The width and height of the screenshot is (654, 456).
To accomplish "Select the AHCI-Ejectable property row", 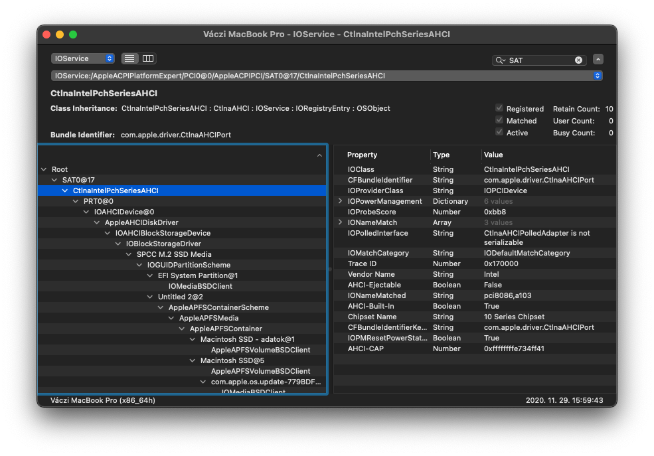I will pos(475,285).
